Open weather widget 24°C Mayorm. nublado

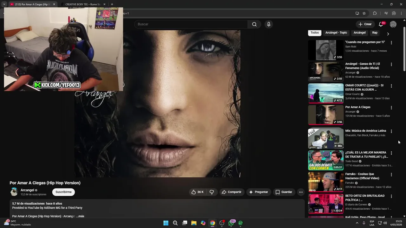coord(17,223)
